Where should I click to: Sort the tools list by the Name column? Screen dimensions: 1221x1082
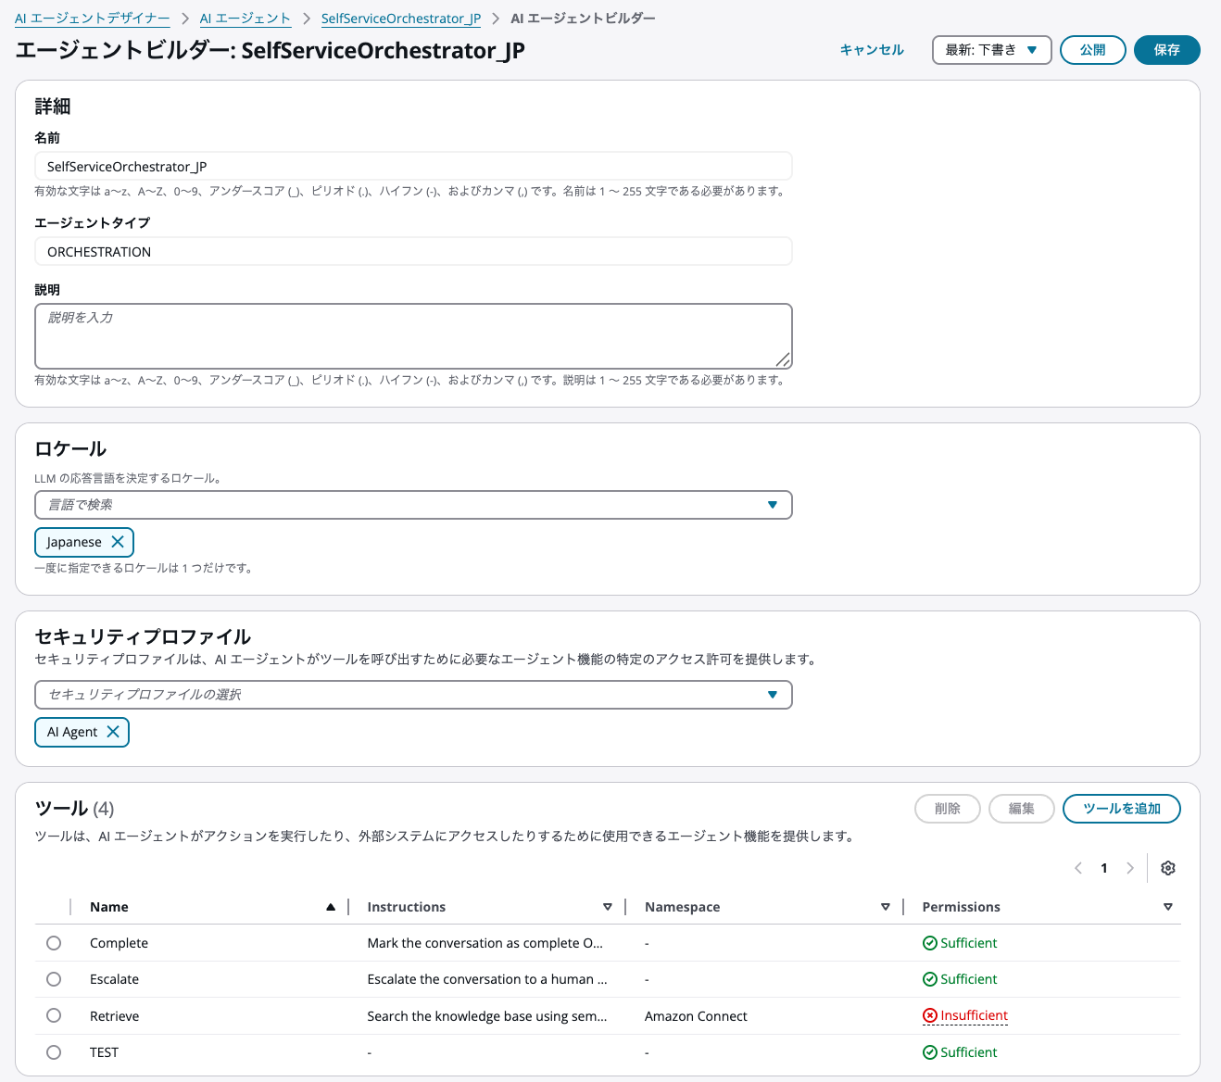point(331,906)
